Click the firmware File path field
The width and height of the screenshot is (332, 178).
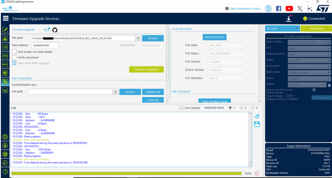pos(83,38)
